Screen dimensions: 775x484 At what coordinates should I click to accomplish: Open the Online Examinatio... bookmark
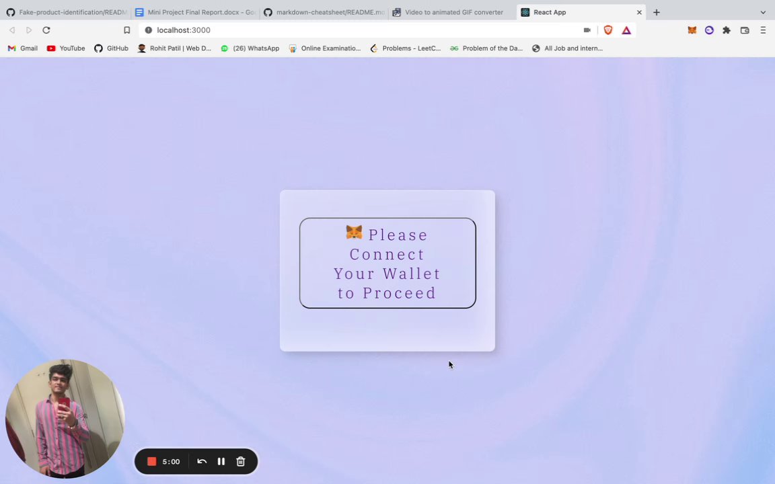point(325,48)
